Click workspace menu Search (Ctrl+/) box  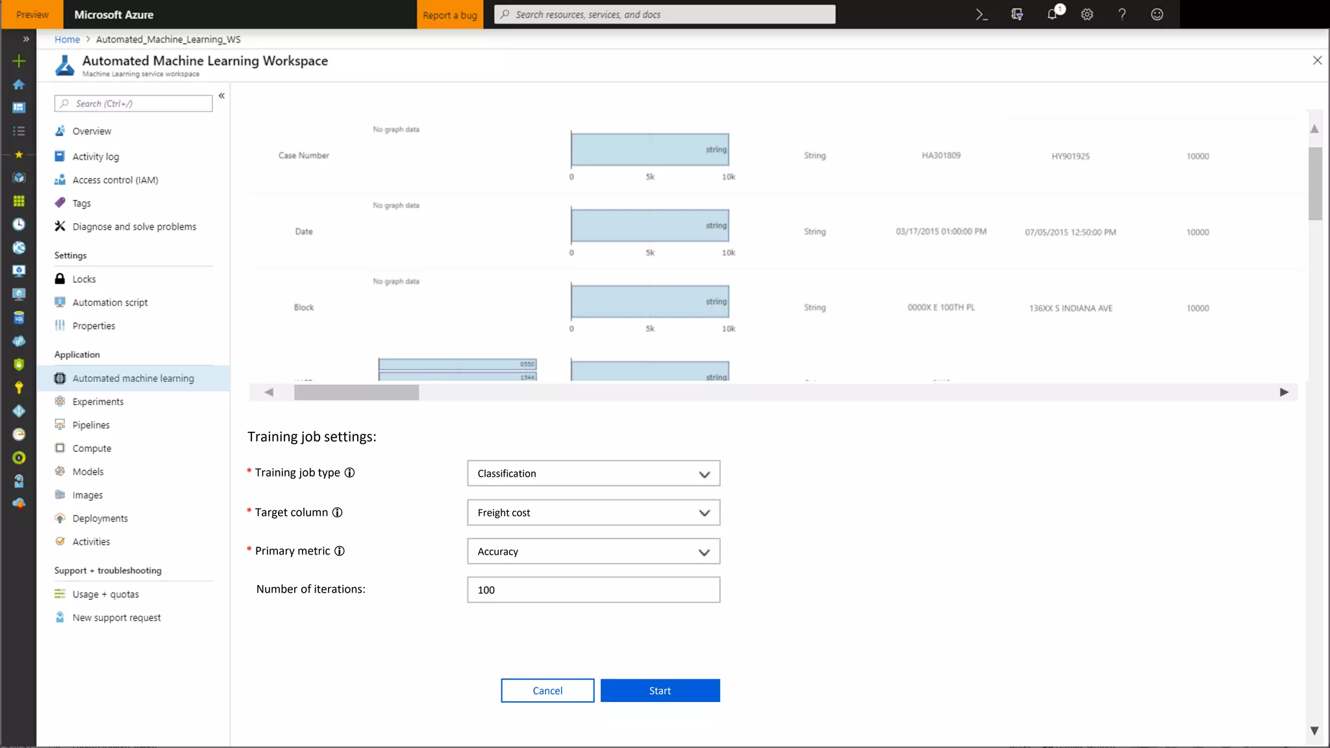pos(133,103)
